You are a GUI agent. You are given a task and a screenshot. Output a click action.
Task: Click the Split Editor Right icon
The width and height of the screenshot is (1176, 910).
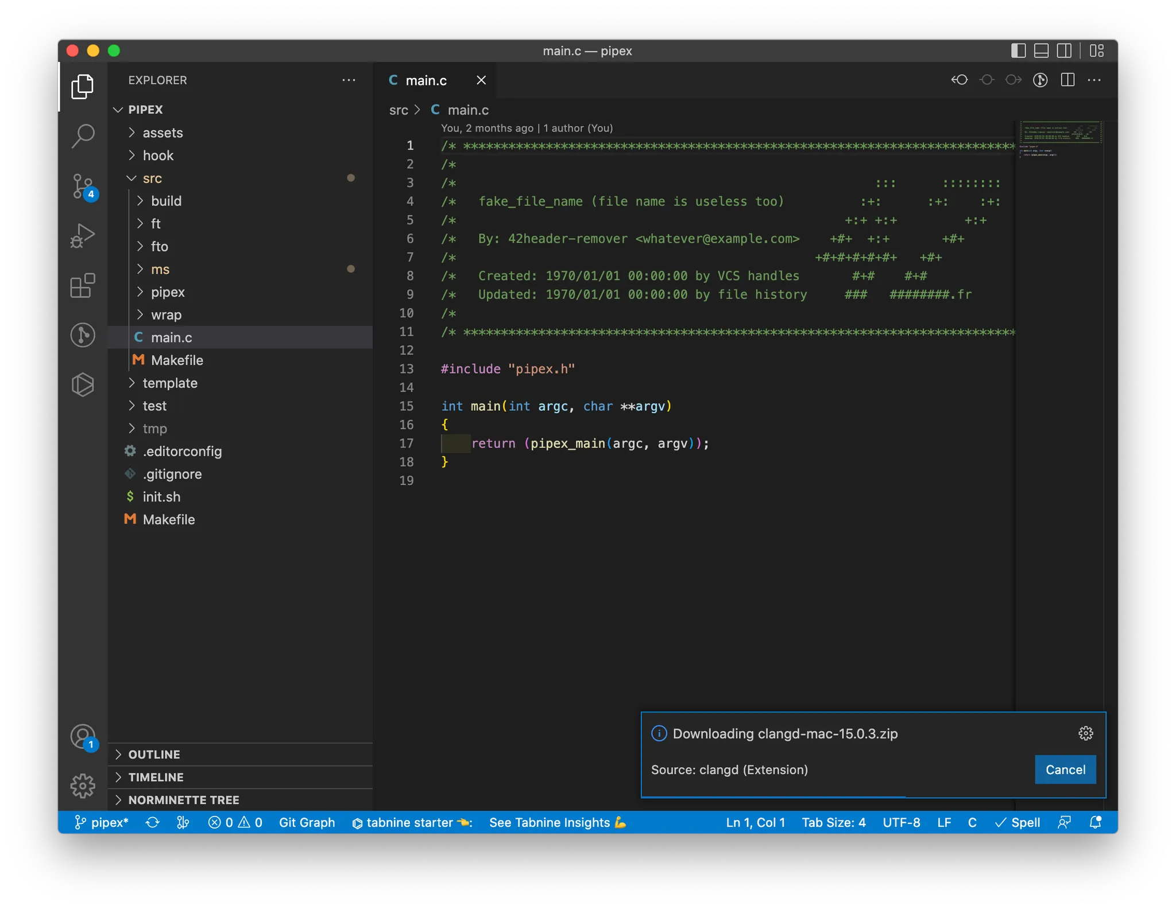point(1067,80)
